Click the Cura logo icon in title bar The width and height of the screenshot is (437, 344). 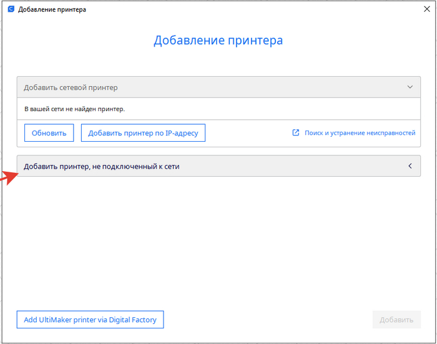point(11,9)
